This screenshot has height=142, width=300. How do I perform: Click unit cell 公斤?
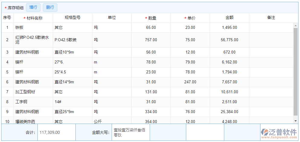[x=112, y=120]
